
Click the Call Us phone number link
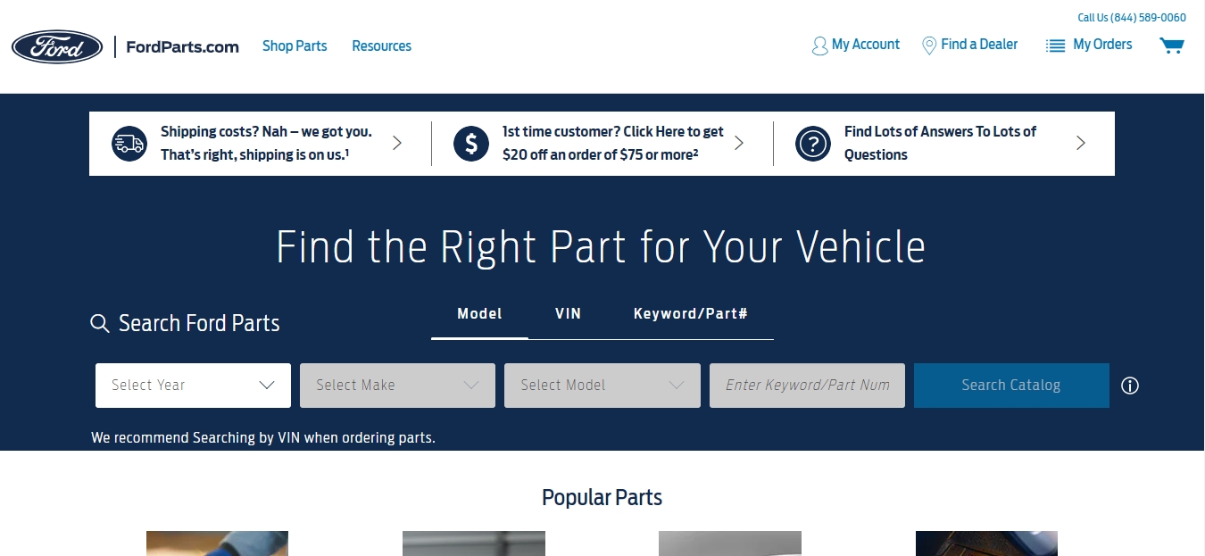1132,18
